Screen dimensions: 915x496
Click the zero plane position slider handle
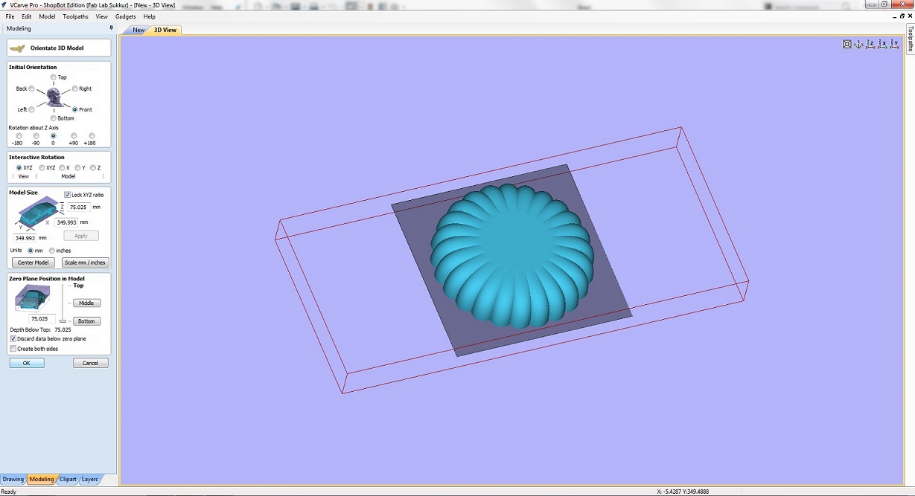[63, 321]
